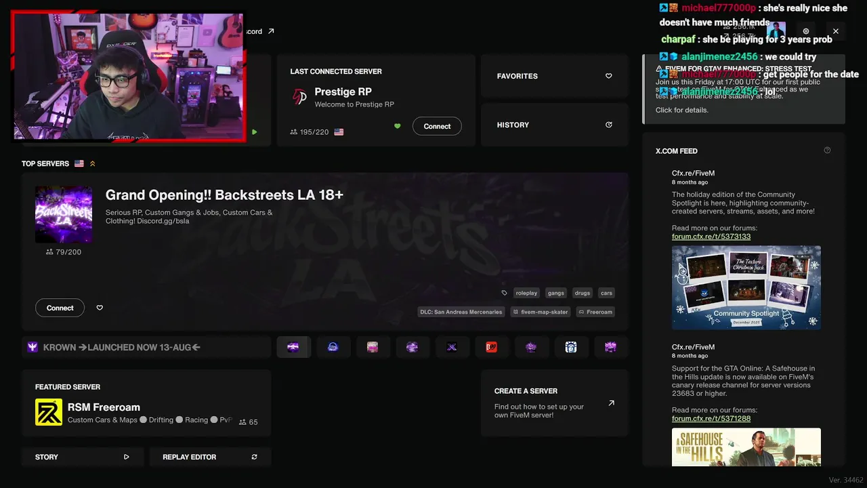Select the blue dome top server icon
Image resolution: width=867 pixels, height=488 pixels.
click(333, 347)
